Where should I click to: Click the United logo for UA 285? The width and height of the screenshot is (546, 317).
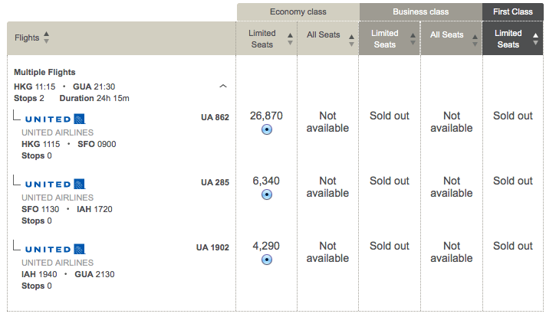(x=55, y=185)
